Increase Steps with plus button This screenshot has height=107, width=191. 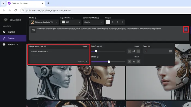coord(138,62)
